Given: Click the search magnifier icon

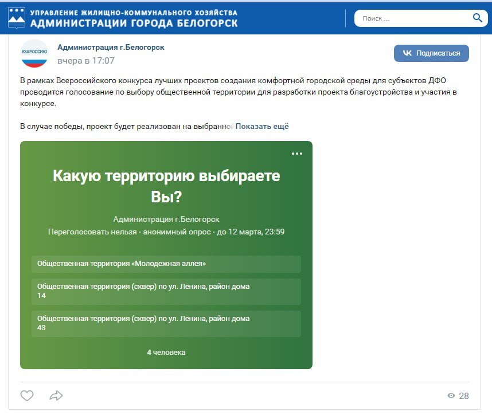Looking at the screenshot, I should (x=477, y=18).
